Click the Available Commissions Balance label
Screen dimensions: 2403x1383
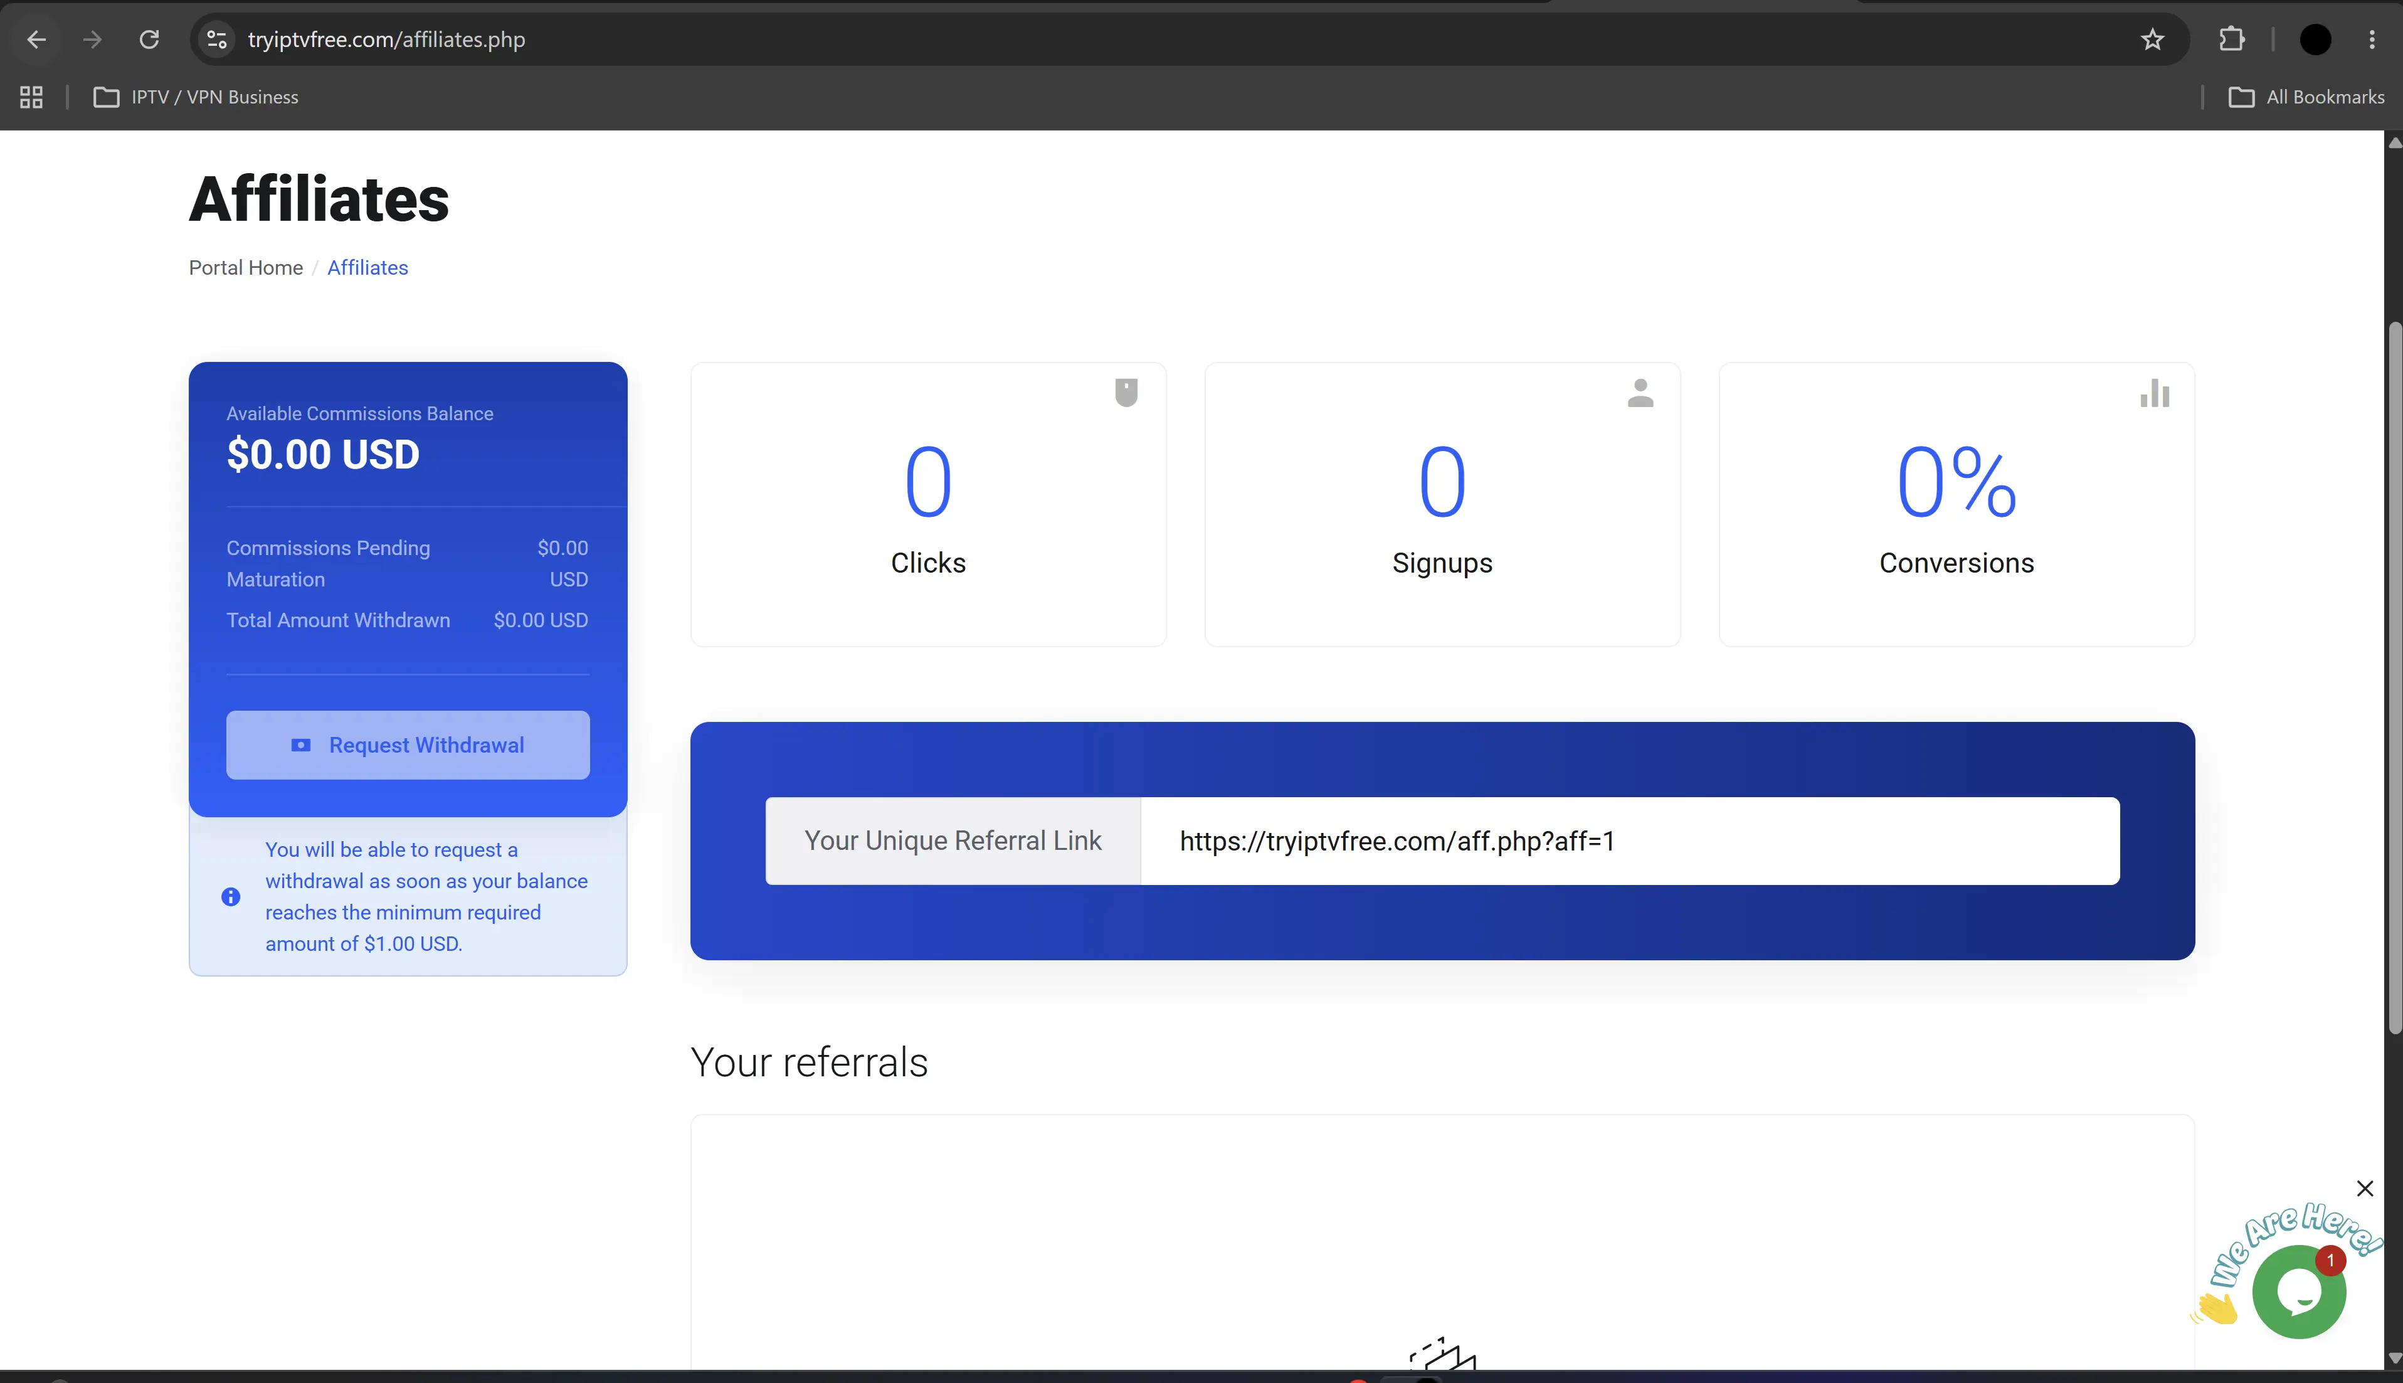tap(360, 413)
